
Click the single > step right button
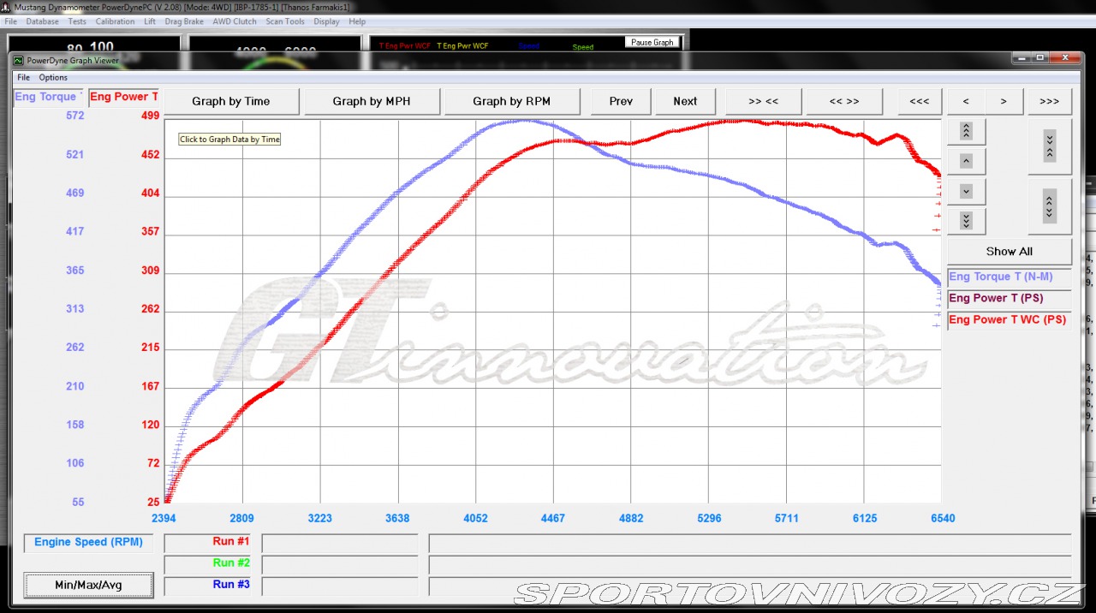[1004, 101]
